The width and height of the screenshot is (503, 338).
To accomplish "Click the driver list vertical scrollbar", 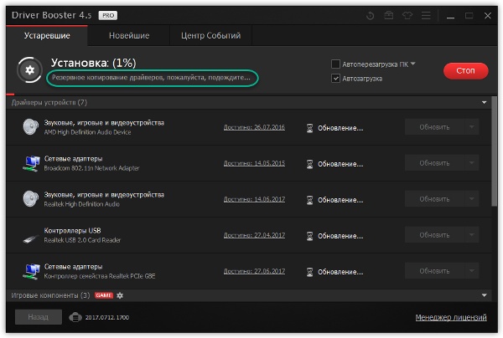I will (x=494, y=152).
